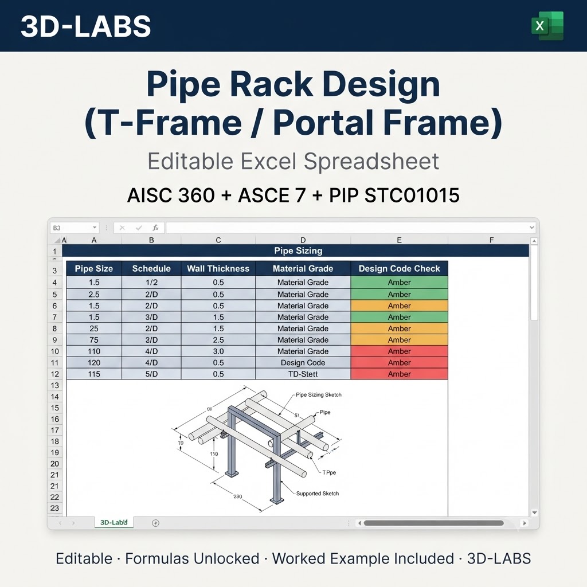
Task: Click the Excel logo icon
Action: pos(547,26)
